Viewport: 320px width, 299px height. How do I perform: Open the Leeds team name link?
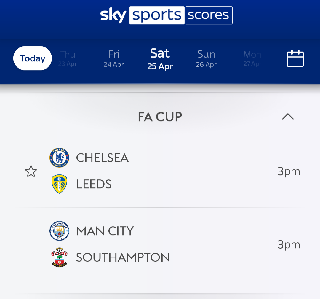pos(94,184)
